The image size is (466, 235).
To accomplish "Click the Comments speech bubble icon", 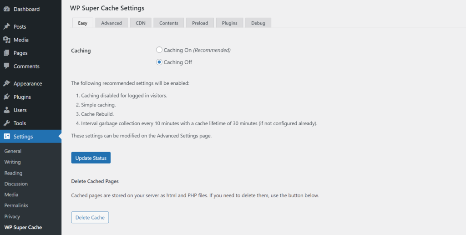I will coord(7,66).
